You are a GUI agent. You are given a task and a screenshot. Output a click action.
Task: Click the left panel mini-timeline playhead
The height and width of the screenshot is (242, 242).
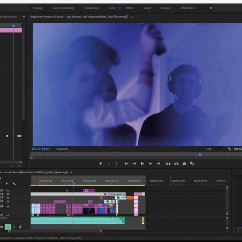point(14,26)
